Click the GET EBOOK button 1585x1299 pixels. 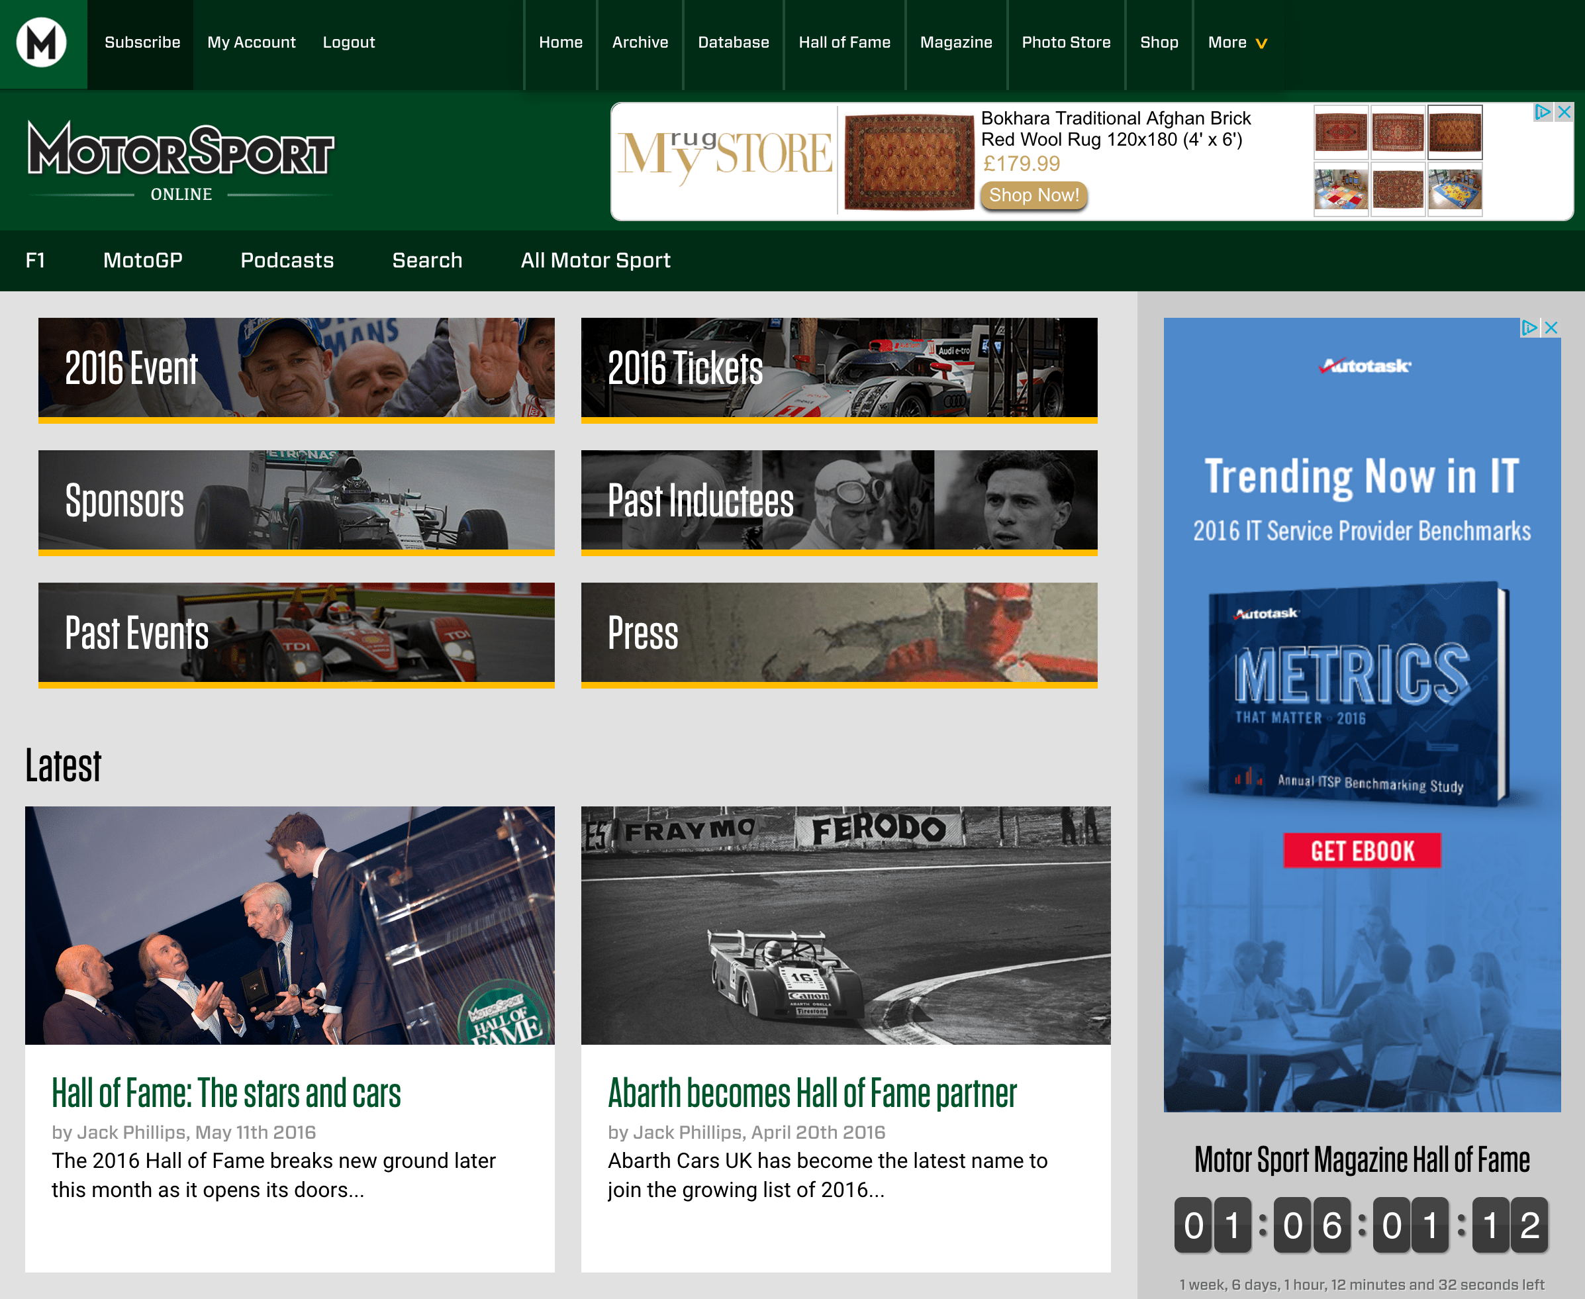tap(1362, 851)
